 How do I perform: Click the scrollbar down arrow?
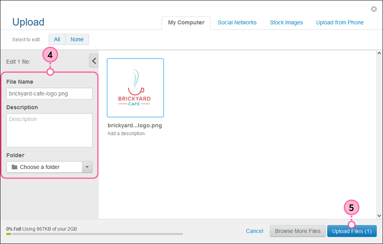pos(379,216)
